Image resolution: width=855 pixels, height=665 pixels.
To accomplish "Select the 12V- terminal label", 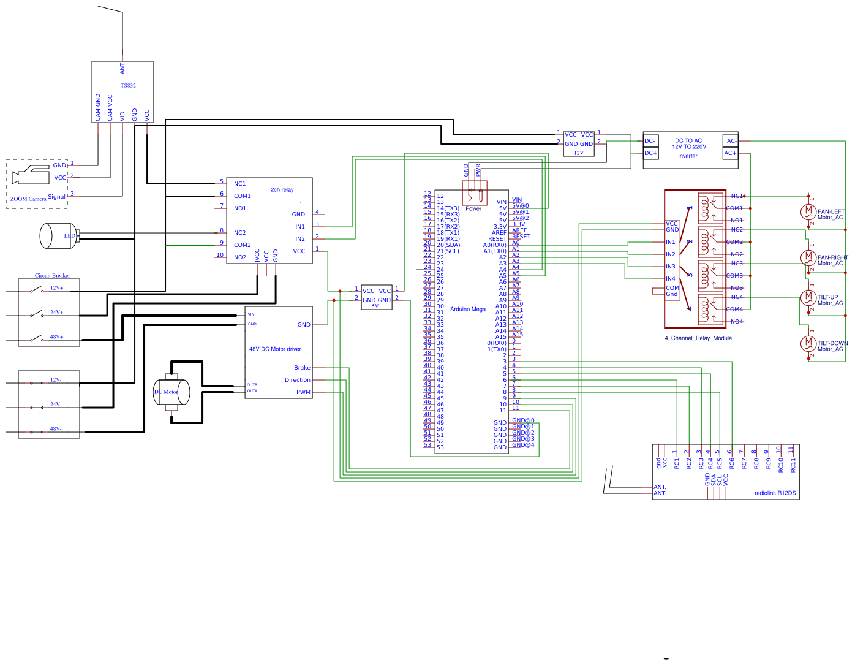I will 56,380.
